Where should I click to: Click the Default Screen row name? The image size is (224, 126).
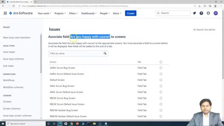57,80
